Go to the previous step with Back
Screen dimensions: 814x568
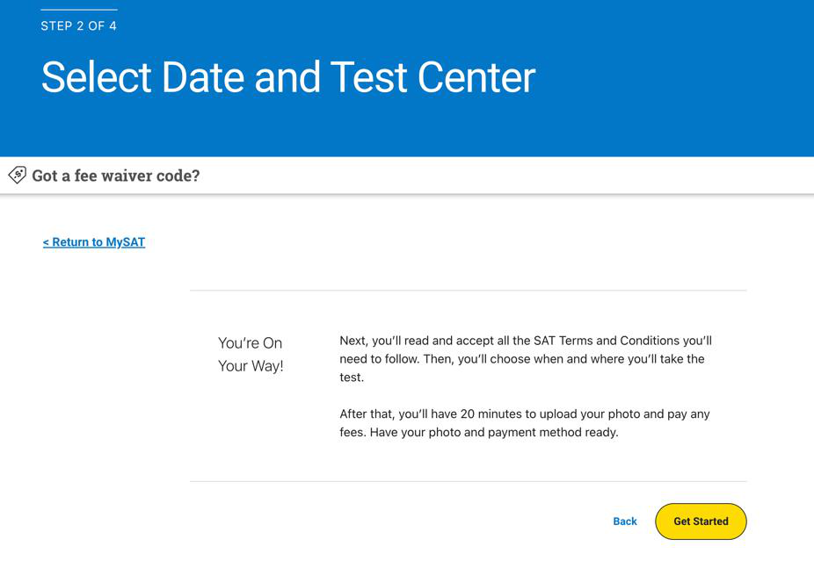point(624,521)
